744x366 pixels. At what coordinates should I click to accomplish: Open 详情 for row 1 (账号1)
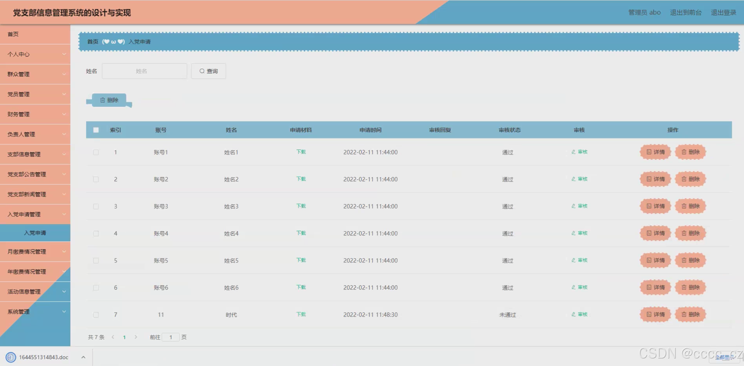655,152
